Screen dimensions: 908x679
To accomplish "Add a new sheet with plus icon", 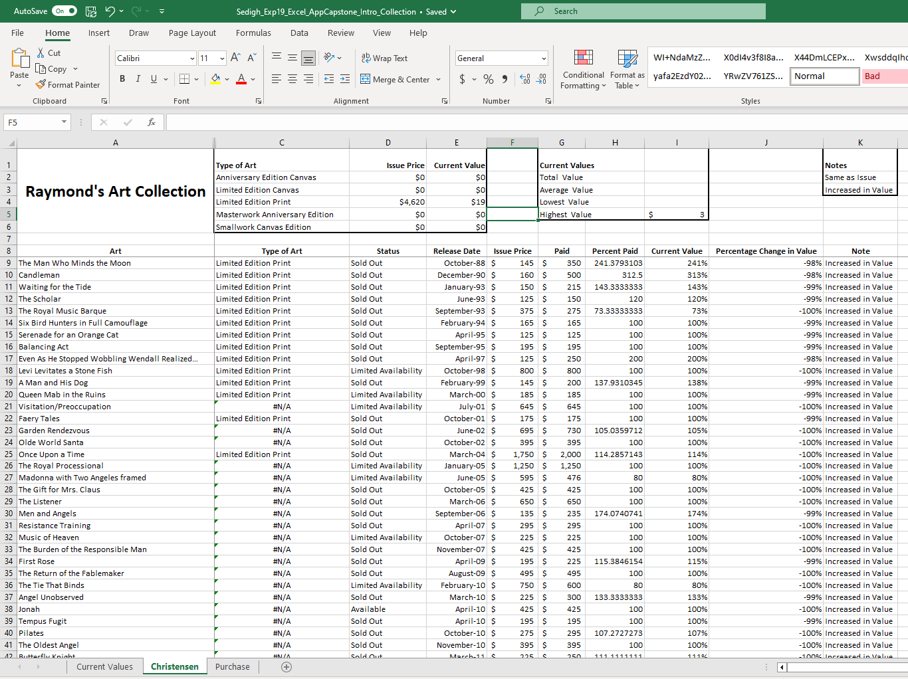I will point(286,667).
